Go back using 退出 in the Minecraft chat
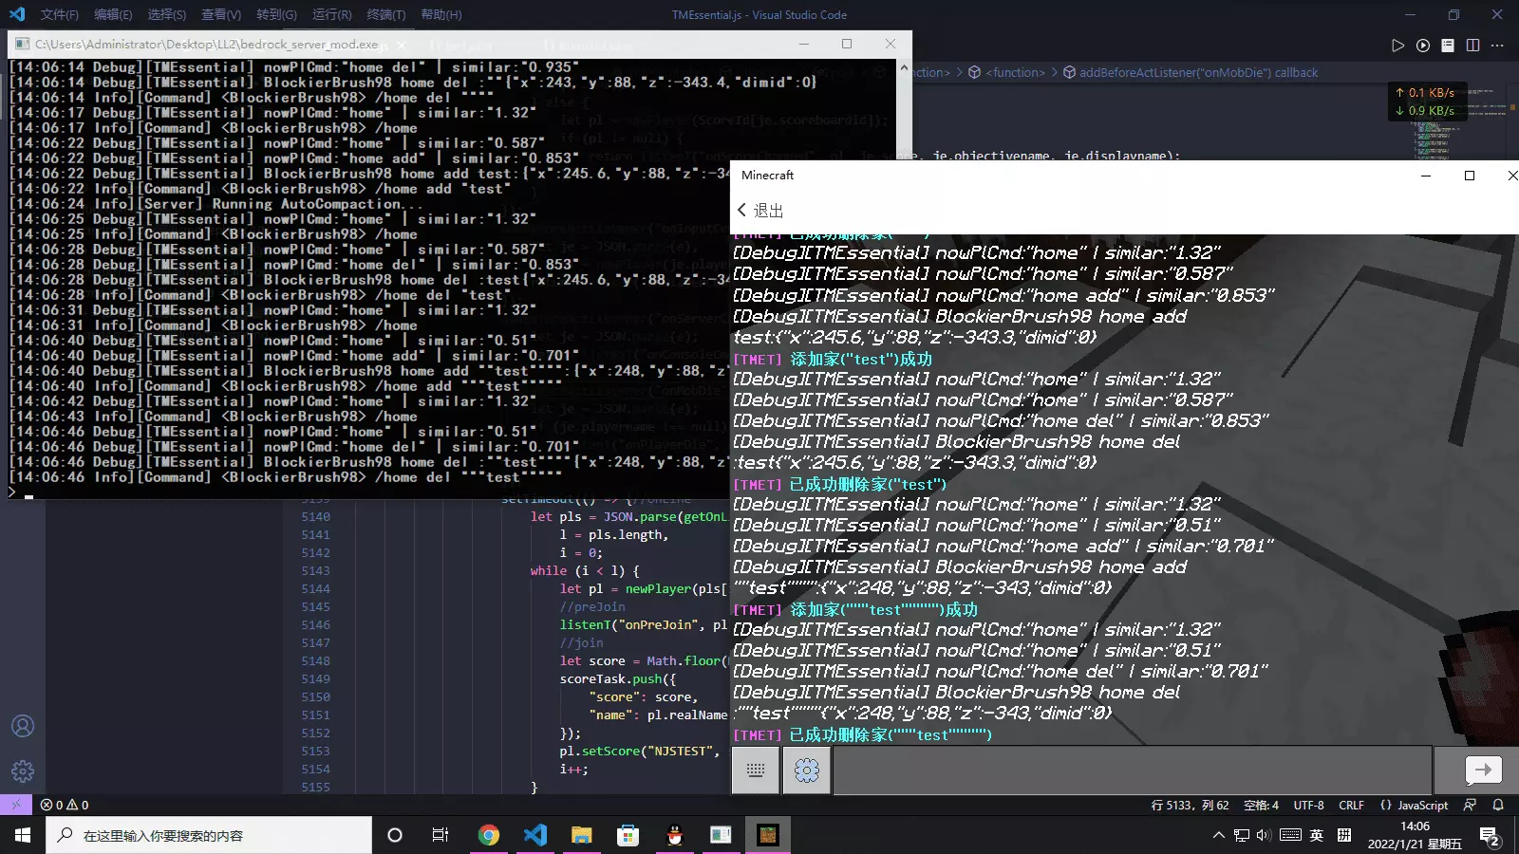This screenshot has width=1519, height=854. point(759,211)
